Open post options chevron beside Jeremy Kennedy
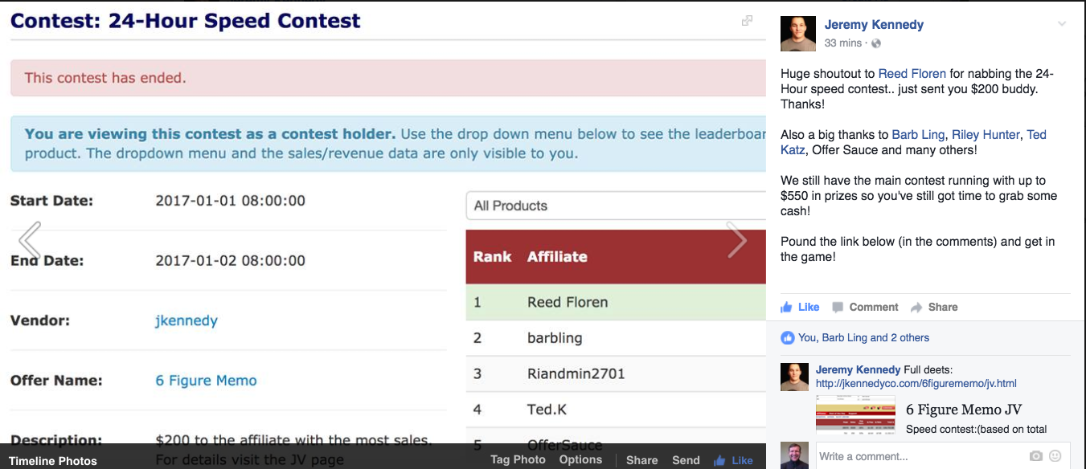This screenshot has width=1086, height=469. pos(1062,23)
